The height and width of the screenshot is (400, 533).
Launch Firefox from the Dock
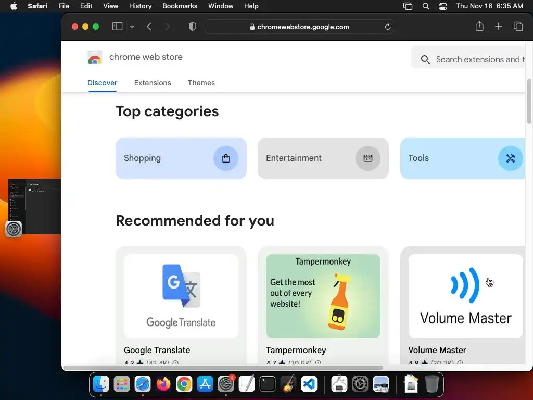point(163,384)
